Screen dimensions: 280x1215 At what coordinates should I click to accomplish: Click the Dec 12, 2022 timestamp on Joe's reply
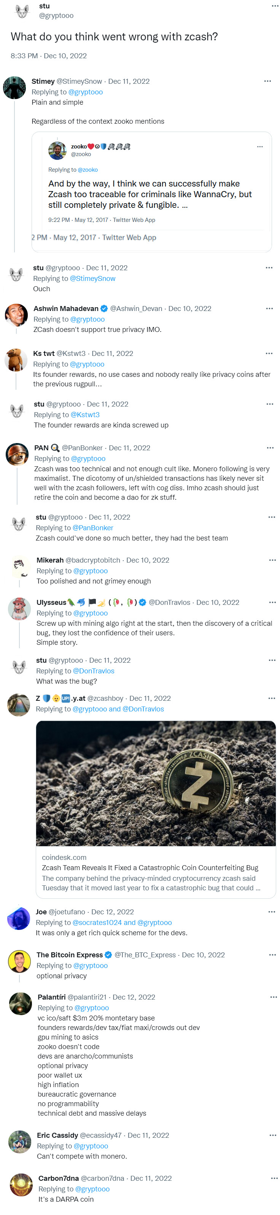pos(112,912)
